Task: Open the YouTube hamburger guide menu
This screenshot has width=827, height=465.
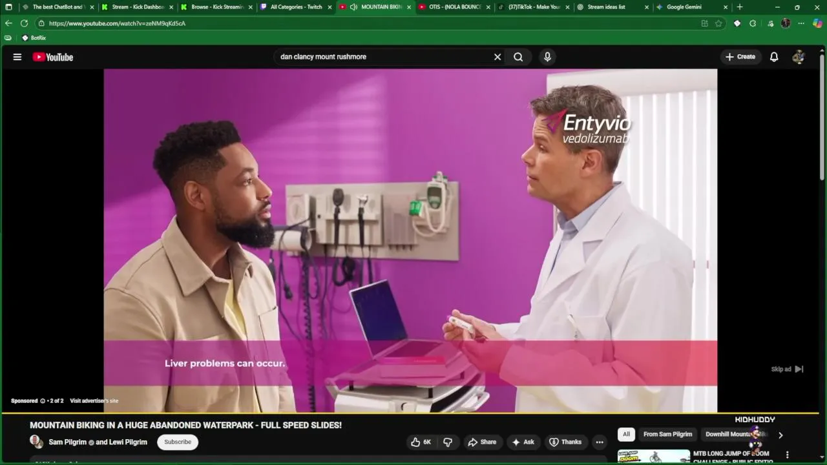Action: pyautogui.click(x=17, y=57)
